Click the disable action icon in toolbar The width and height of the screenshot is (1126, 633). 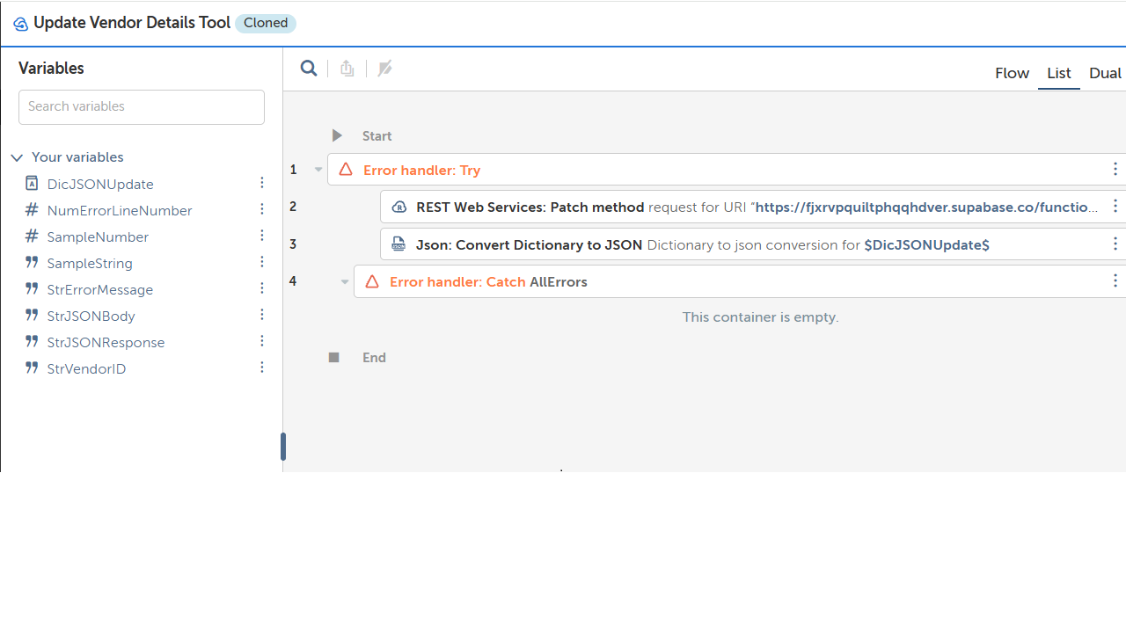pos(384,69)
